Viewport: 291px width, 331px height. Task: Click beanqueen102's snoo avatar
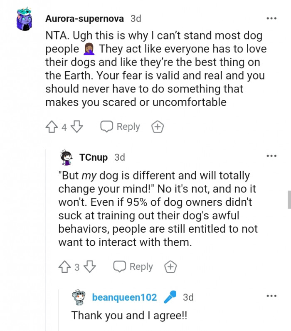[79, 297]
